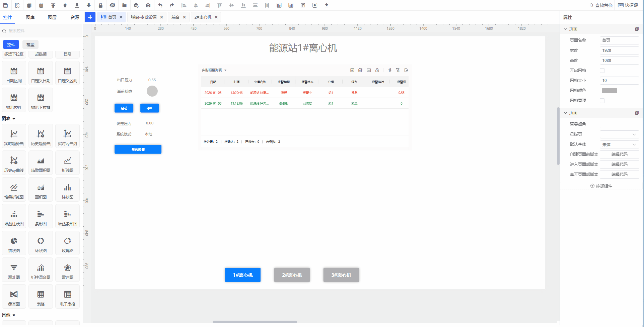
Task: Click the Save icon in top toolbar
Action: (5, 5)
